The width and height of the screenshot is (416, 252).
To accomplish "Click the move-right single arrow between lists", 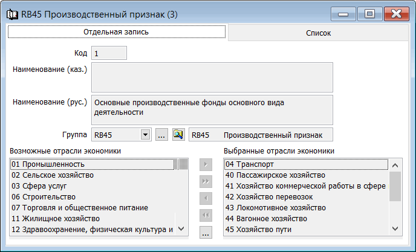I will (206, 164).
